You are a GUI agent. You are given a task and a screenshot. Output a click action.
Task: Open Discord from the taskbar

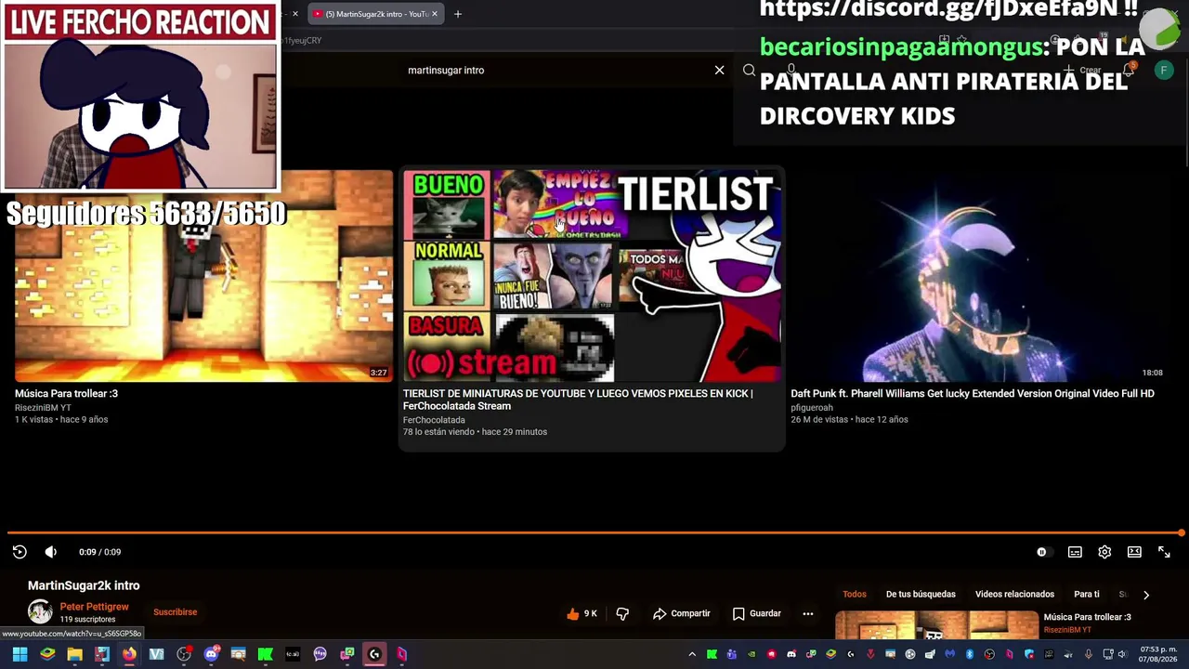211,654
